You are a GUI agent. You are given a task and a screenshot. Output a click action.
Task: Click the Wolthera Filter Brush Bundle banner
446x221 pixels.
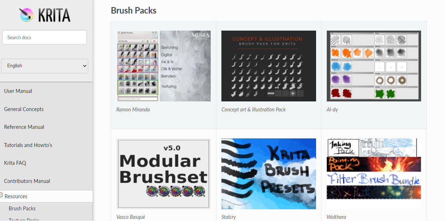(374, 179)
